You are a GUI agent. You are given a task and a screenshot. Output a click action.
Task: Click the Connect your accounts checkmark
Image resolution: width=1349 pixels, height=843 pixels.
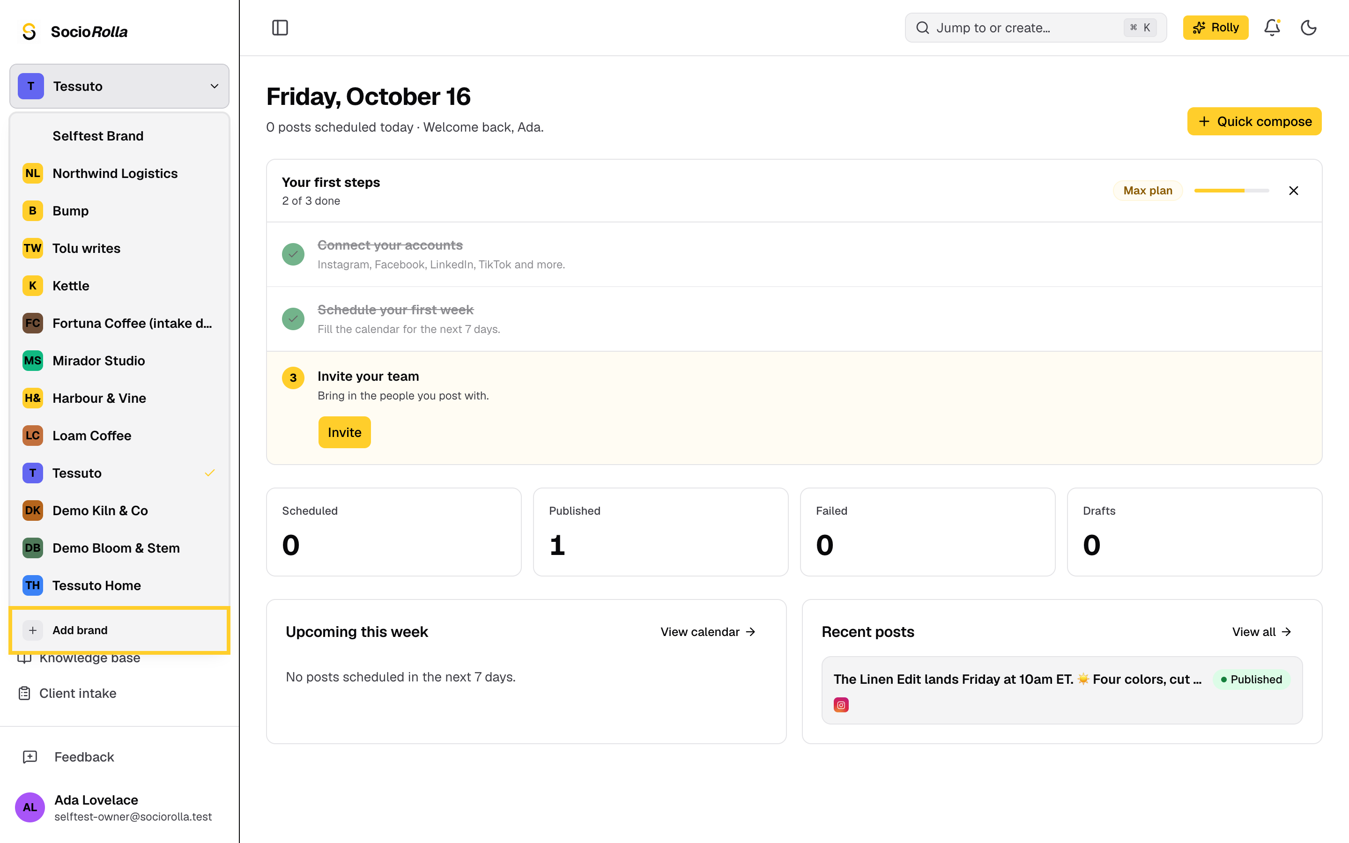click(293, 254)
